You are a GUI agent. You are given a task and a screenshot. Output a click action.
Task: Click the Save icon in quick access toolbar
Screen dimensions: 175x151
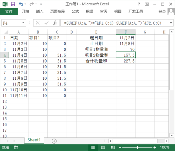(x=13, y=4)
